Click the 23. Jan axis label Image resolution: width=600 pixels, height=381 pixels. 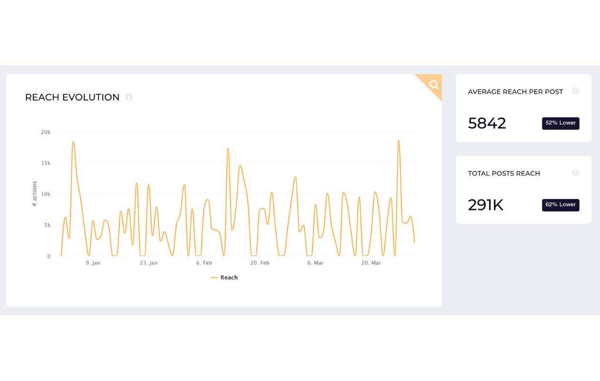149,263
